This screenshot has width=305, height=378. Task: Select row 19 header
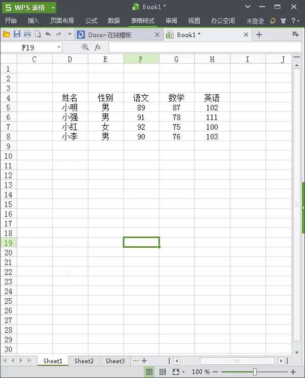[9, 243]
